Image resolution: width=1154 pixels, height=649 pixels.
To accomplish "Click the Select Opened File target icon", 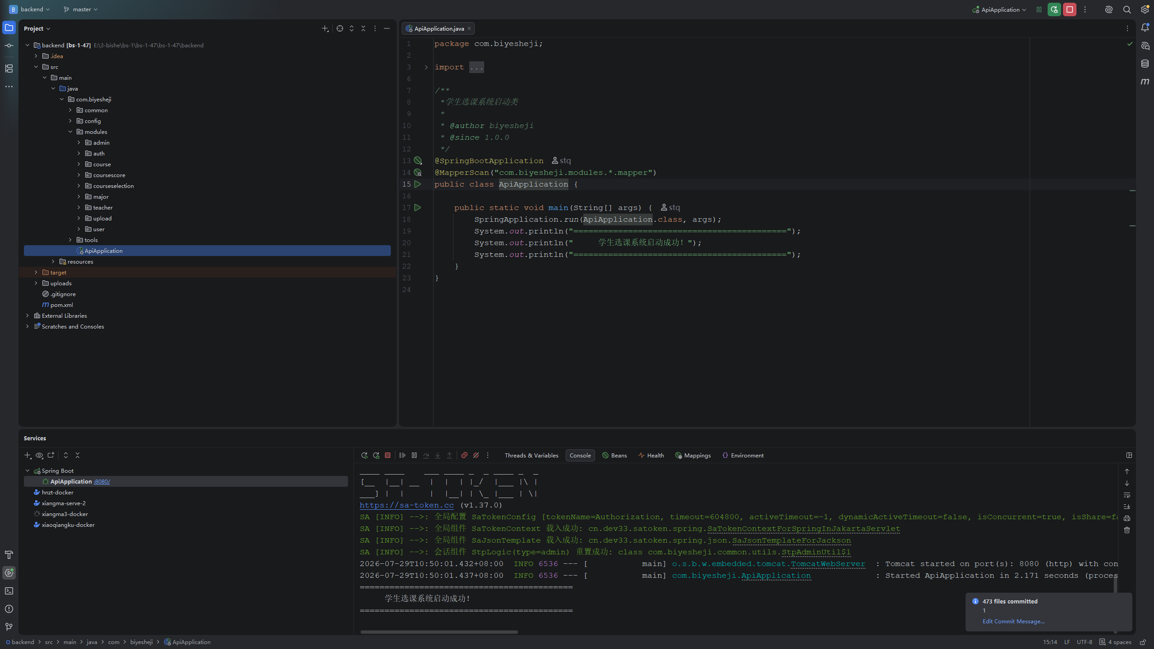I will tap(340, 28).
